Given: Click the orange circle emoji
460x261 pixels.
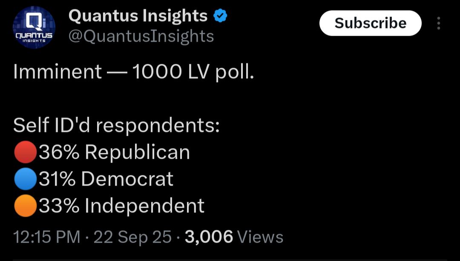Looking at the screenshot, I should click(x=25, y=206).
